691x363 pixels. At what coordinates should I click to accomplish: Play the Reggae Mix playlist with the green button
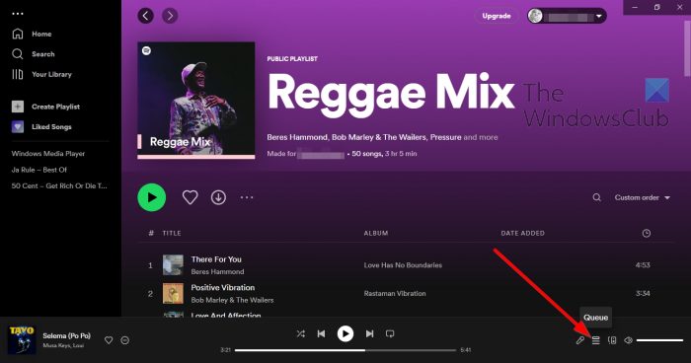coord(152,197)
